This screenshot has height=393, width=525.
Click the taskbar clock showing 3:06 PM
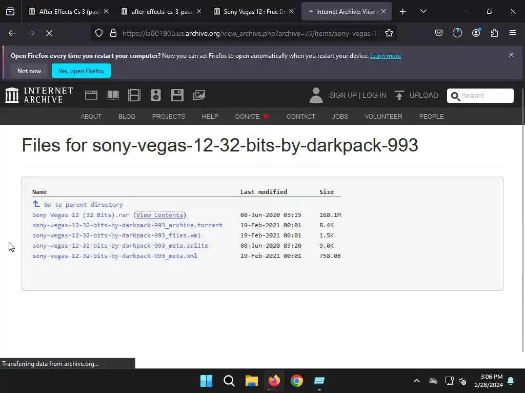tap(489, 381)
